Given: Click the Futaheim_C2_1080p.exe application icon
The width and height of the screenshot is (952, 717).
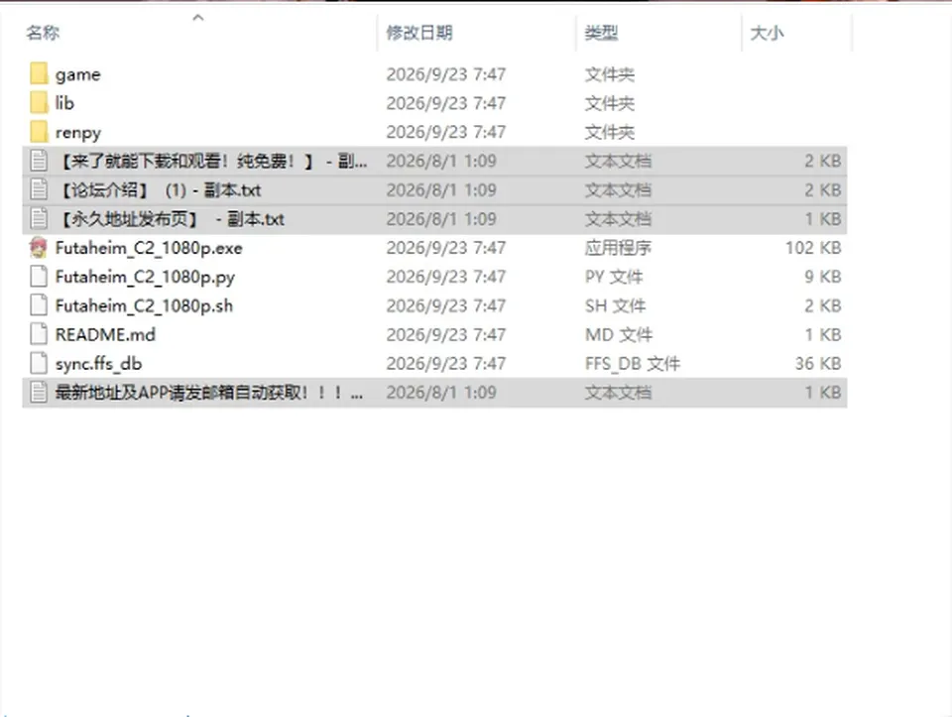Looking at the screenshot, I should 39,248.
